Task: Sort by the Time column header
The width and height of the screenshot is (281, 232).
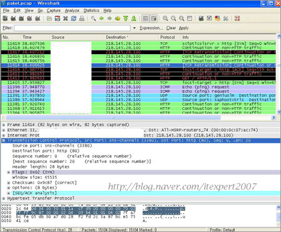Action: point(35,37)
